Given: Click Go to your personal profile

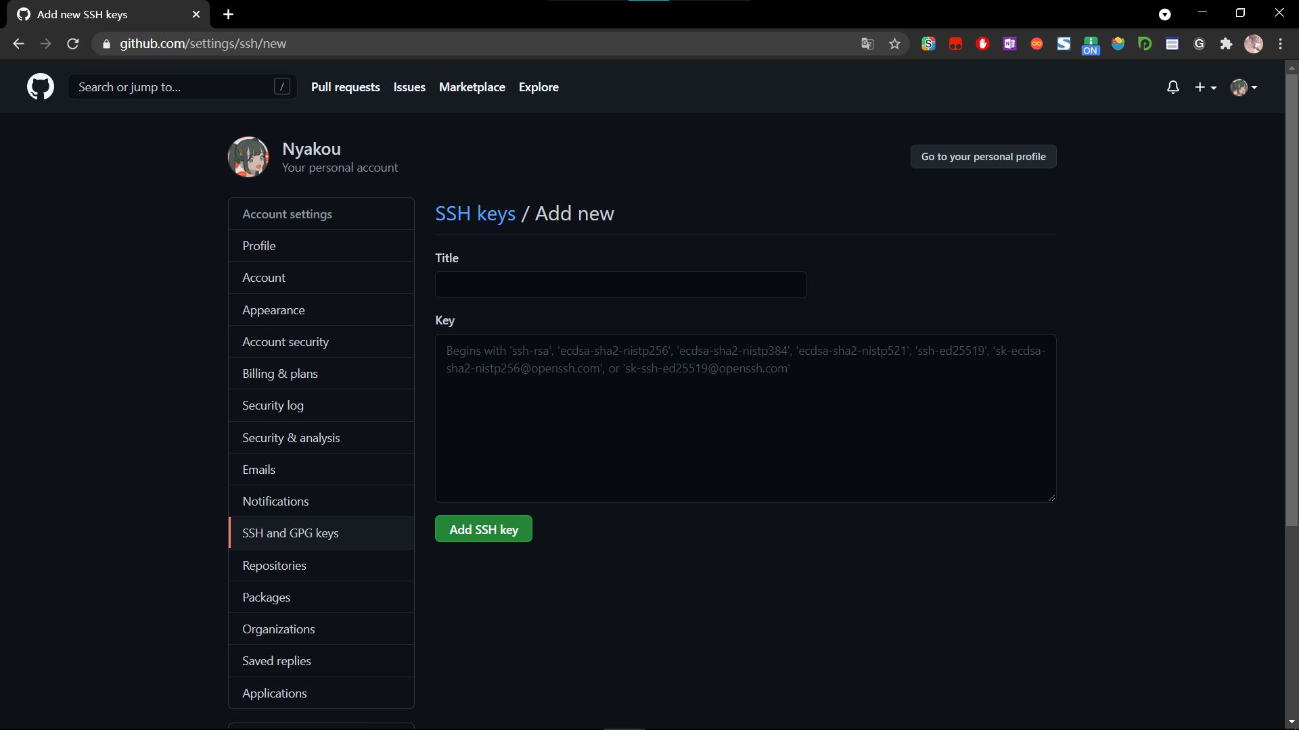Looking at the screenshot, I should pyautogui.click(x=983, y=156).
